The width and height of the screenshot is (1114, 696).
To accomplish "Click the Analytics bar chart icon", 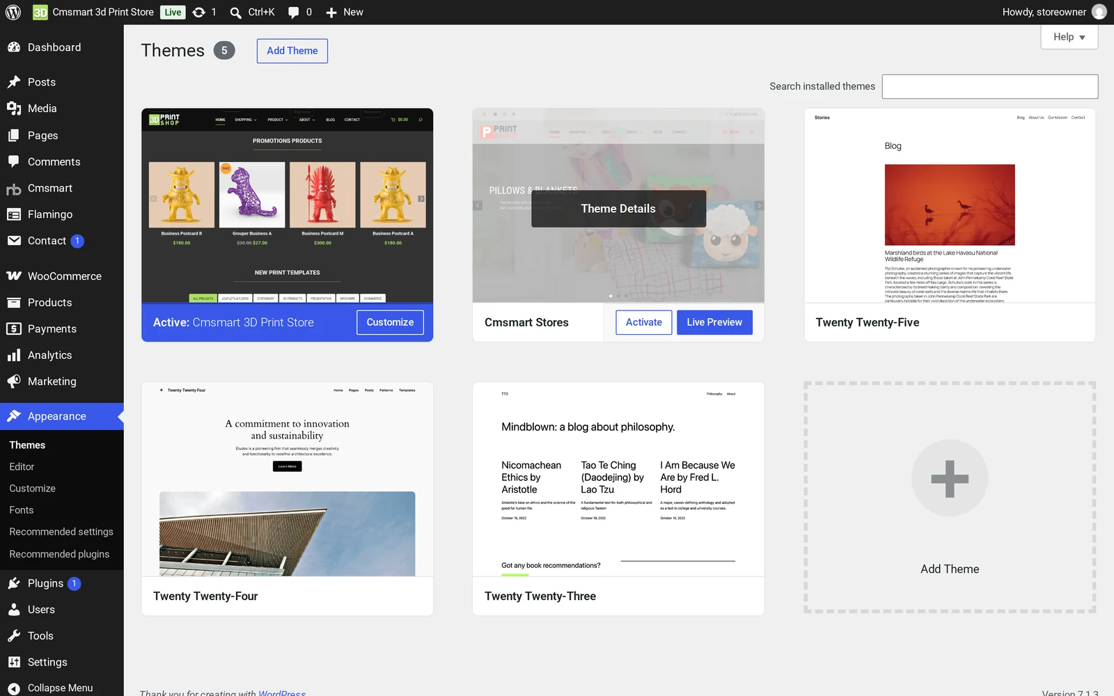I will point(14,356).
